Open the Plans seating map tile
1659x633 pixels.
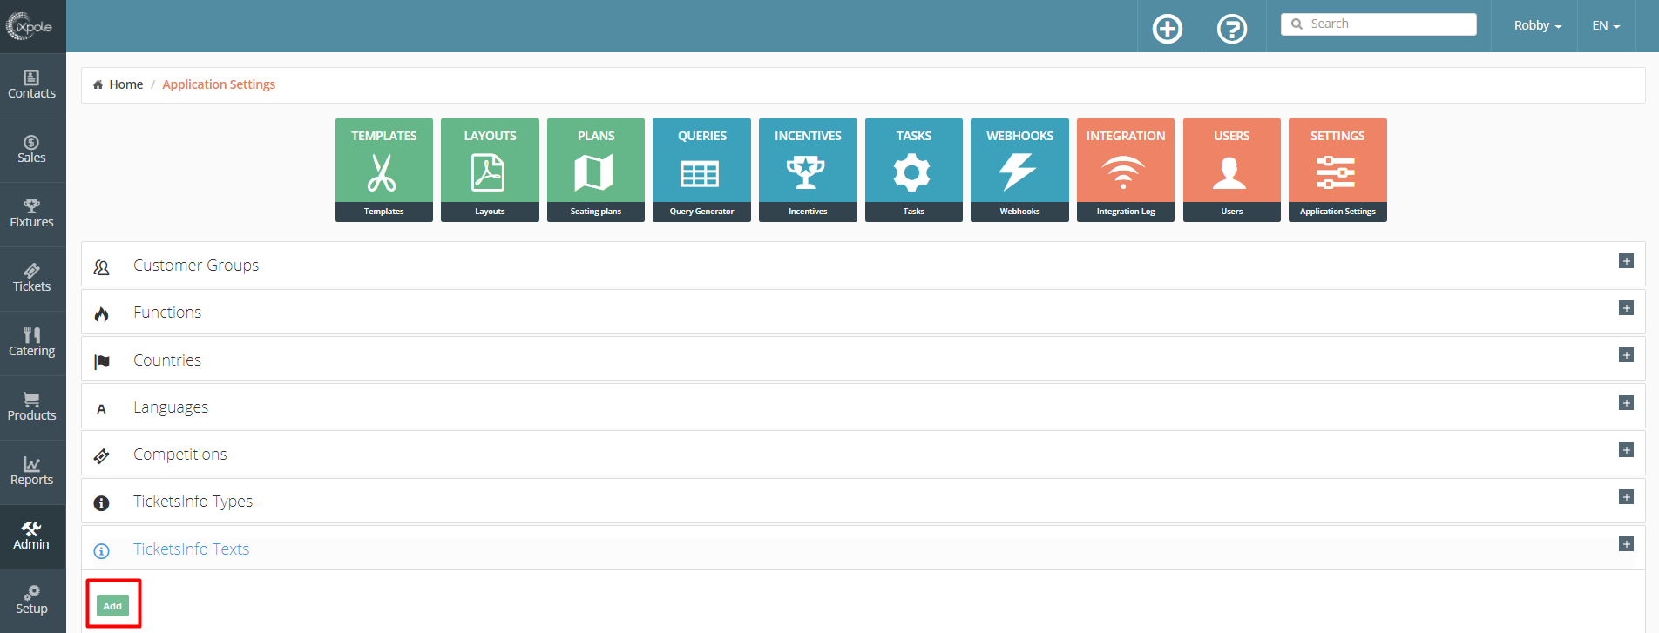click(x=596, y=170)
